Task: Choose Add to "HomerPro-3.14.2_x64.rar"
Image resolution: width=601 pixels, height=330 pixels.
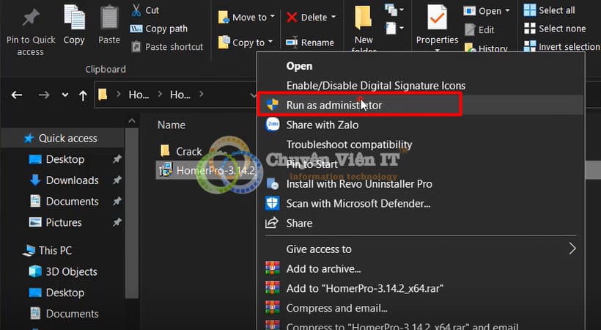Action: click(421, 288)
